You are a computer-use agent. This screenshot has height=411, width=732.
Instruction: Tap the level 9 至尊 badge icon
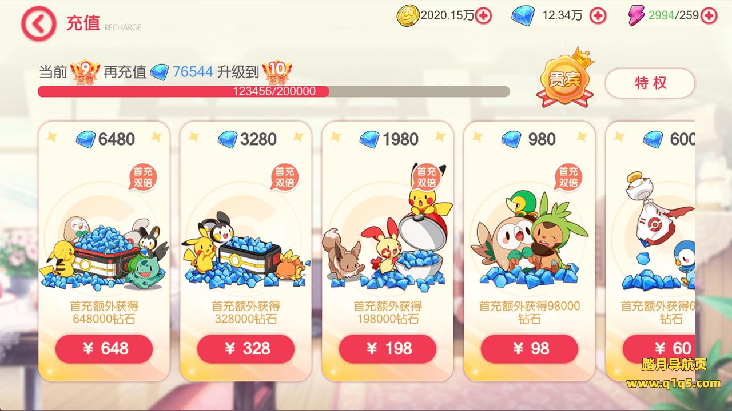[86, 72]
